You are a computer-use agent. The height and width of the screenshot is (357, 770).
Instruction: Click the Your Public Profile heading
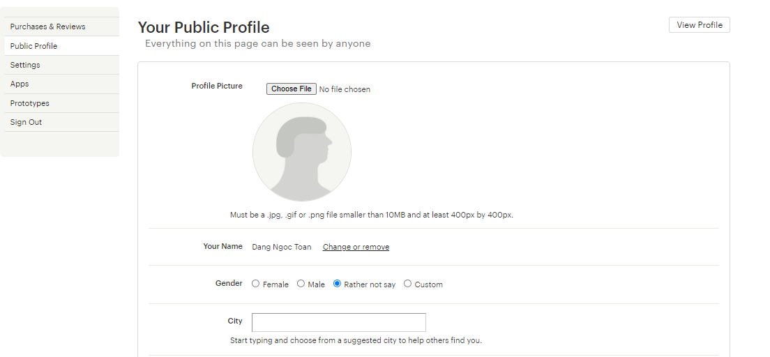[x=204, y=27]
